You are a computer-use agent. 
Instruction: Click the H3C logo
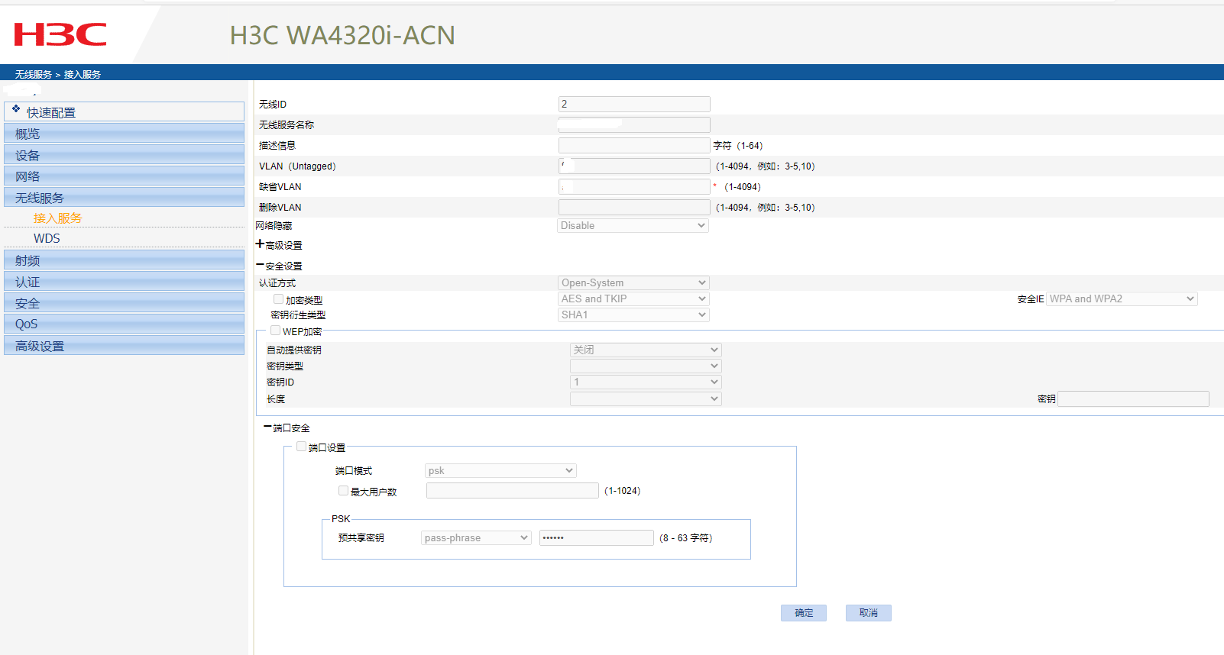(x=60, y=34)
